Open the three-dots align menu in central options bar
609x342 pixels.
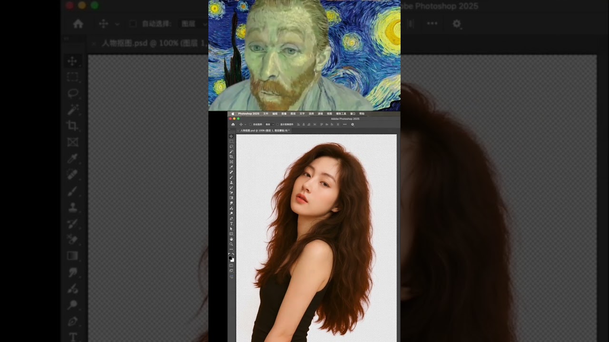point(345,124)
